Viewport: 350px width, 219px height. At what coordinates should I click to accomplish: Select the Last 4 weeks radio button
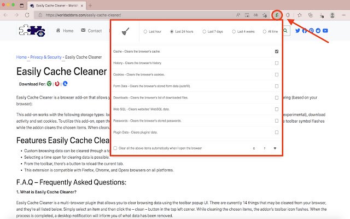point(234,32)
